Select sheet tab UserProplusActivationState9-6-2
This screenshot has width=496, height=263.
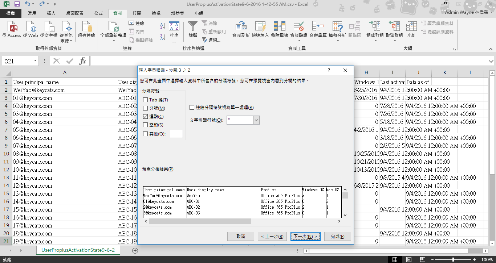click(x=78, y=250)
